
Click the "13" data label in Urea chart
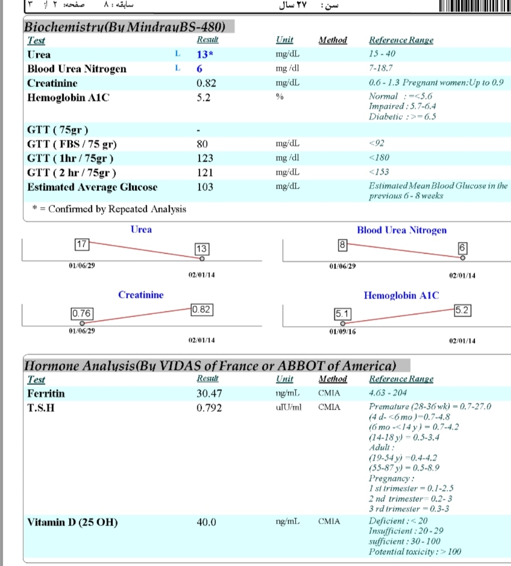pyautogui.click(x=202, y=249)
